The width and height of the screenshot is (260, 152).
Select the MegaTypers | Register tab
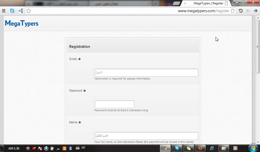(208, 3)
